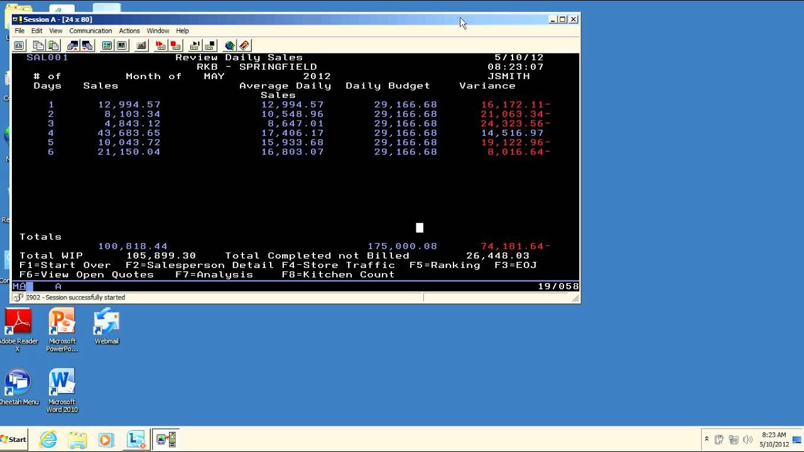Screen dimensions: 804x452
Task: Click the Color Mapping toolbar icon
Action: pyautogui.click(x=122, y=45)
